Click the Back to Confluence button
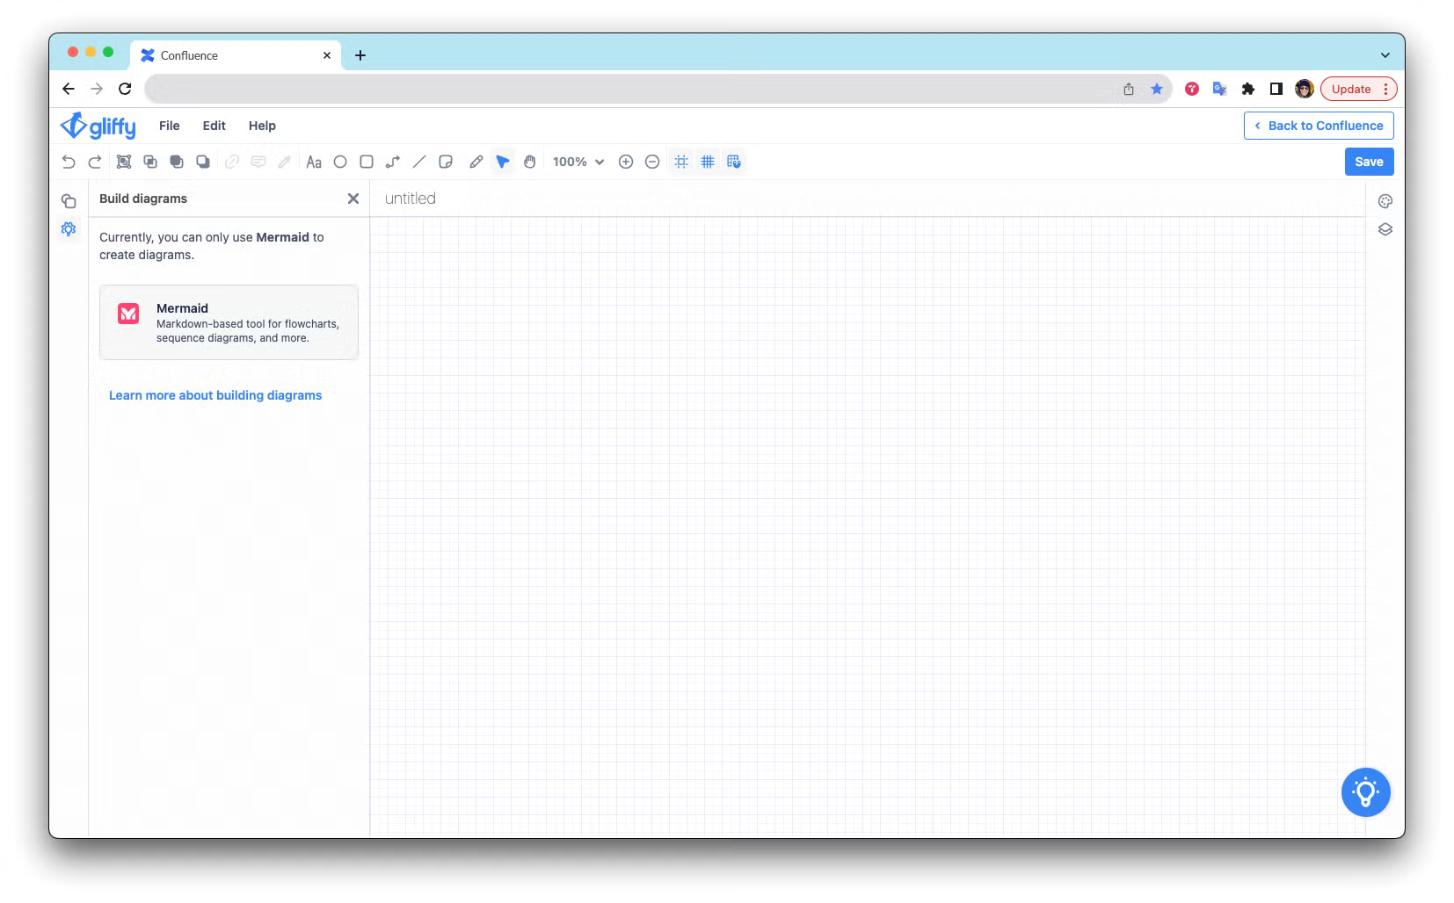1454x903 pixels. (x=1319, y=126)
